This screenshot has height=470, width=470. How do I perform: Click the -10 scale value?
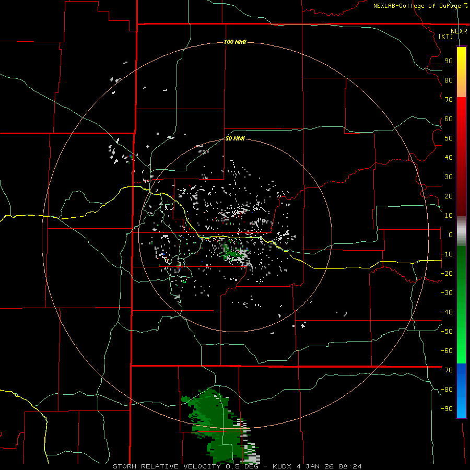point(446,254)
